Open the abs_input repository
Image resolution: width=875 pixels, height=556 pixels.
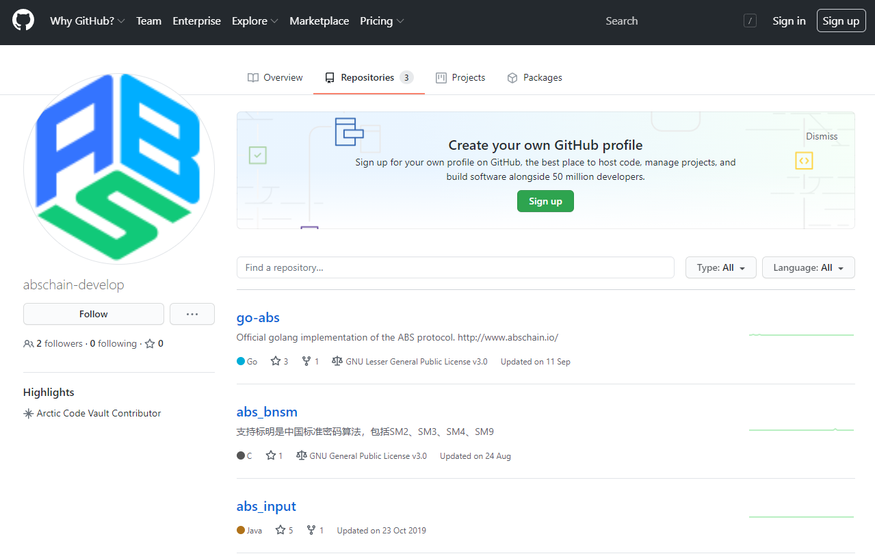[x=266, y=506]
